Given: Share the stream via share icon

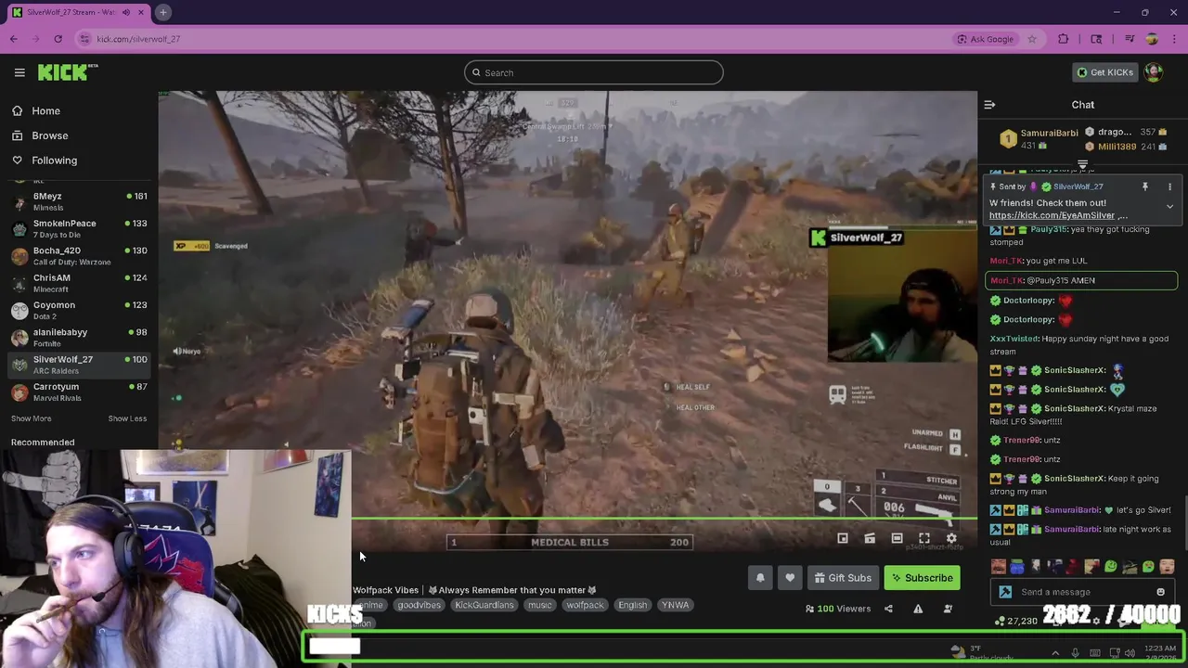Looking at the screenshot, I should tap(888, 609).
